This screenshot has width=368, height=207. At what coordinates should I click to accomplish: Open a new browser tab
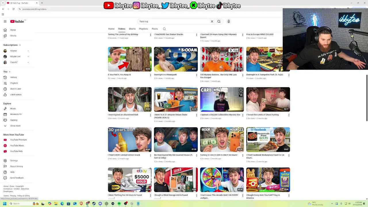coord(42,3)
